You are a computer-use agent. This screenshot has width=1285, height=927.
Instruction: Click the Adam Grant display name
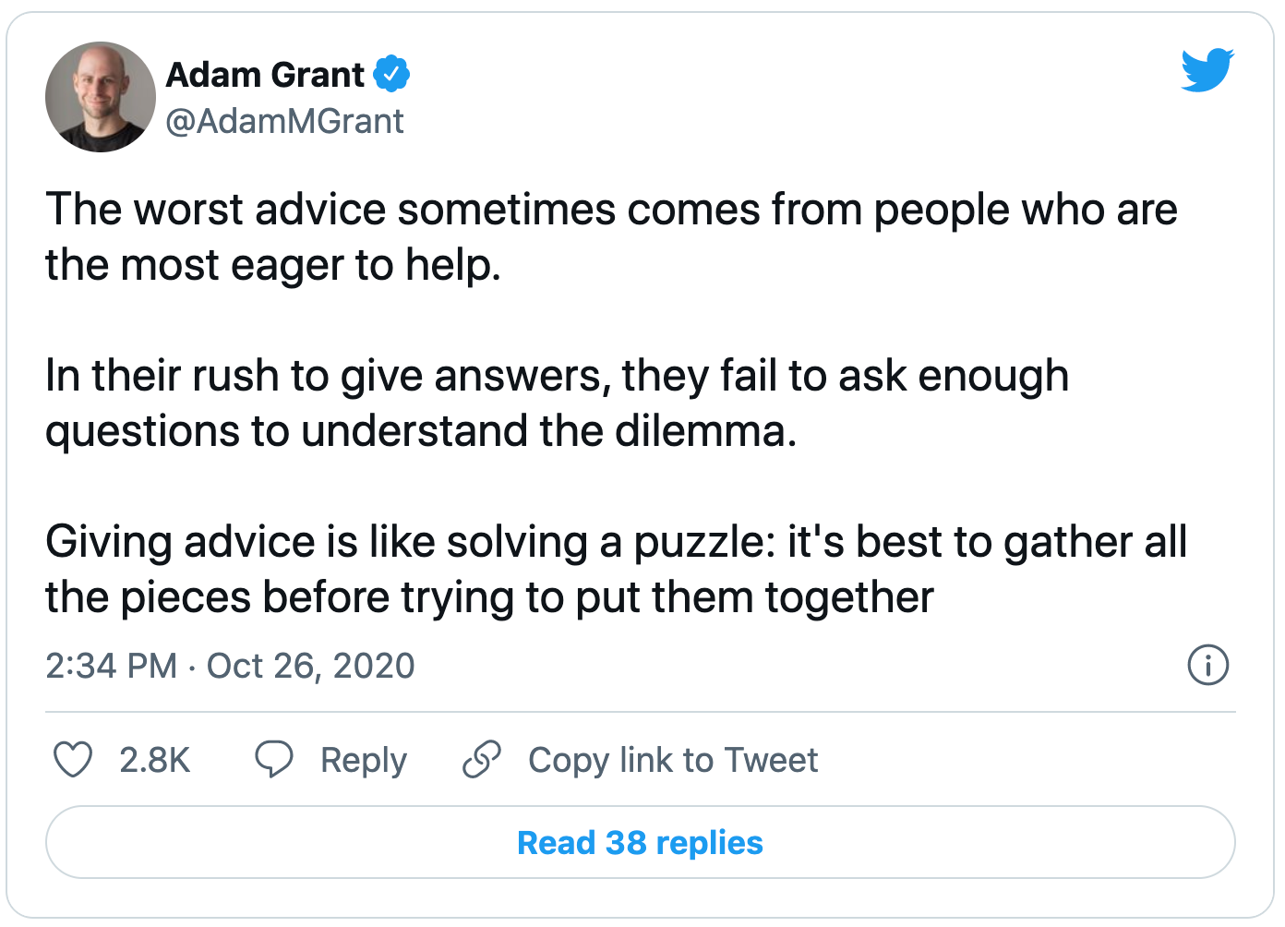pos(265,75)
